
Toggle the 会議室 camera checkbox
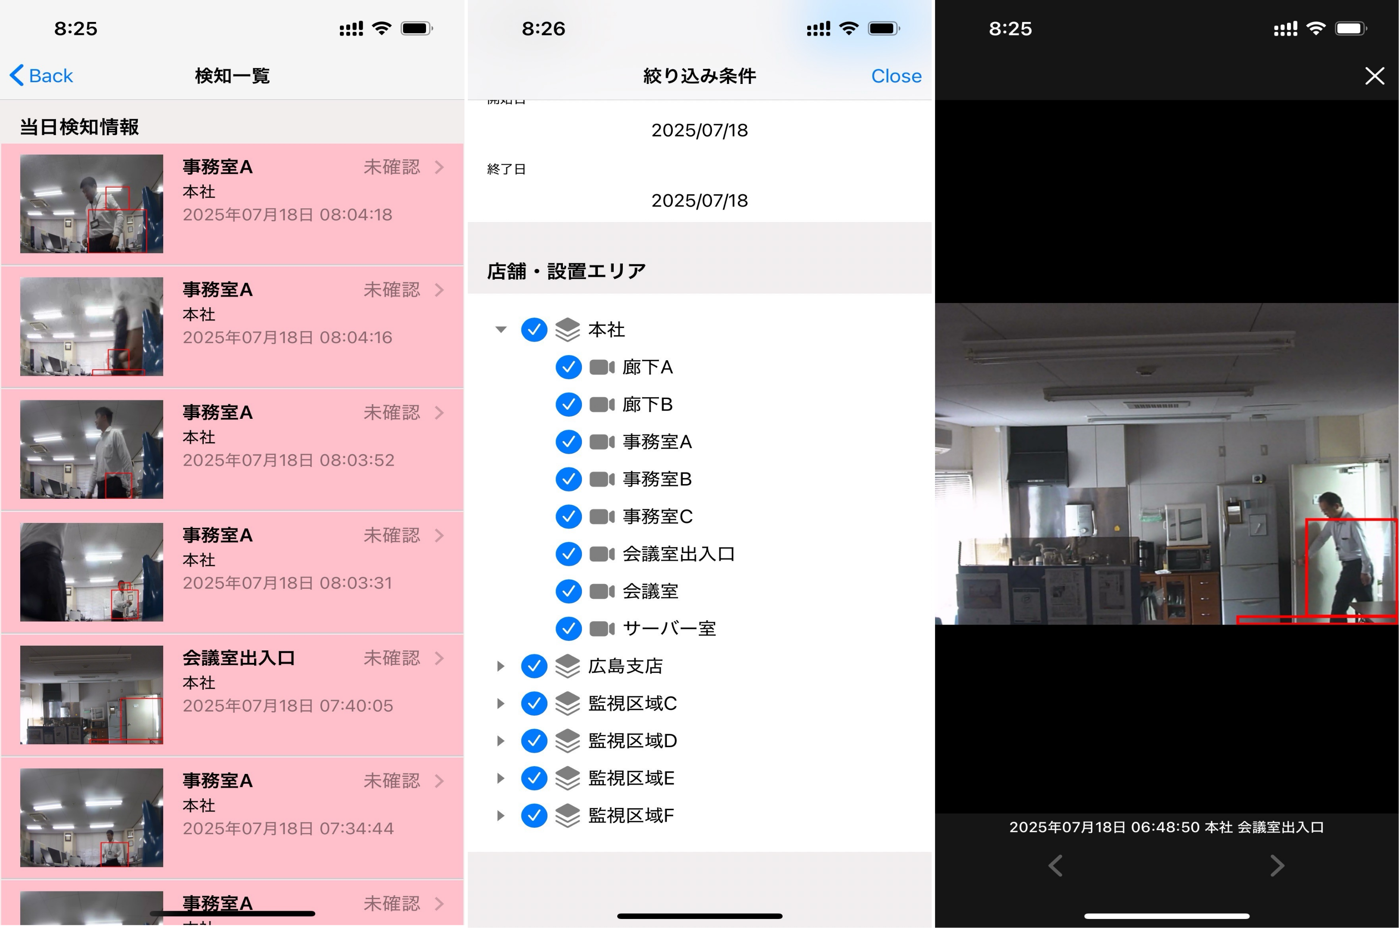[x=568, y=591]
